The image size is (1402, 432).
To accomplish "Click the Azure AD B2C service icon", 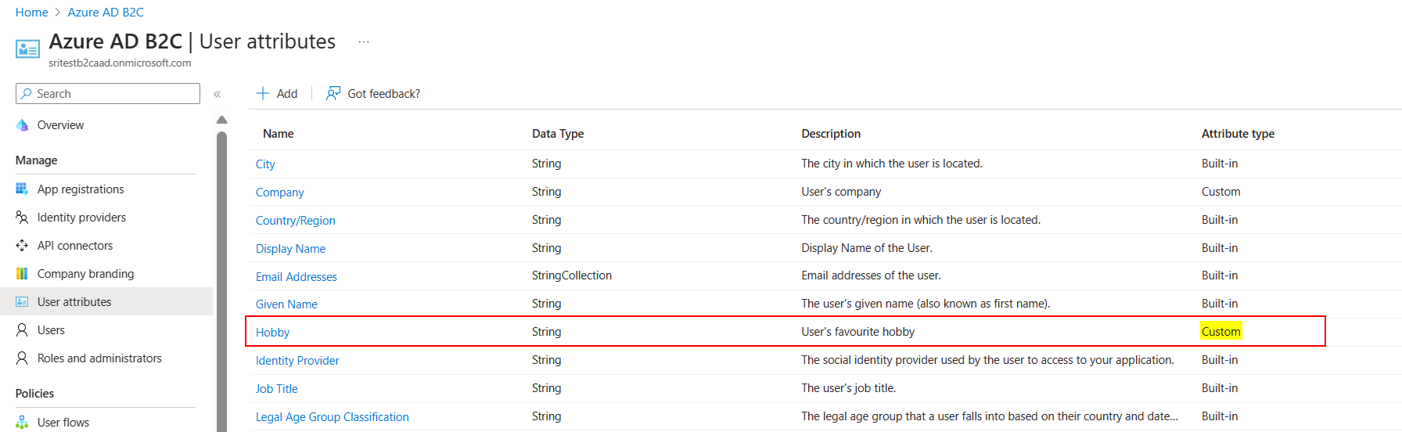I will (x=27, y=49).
